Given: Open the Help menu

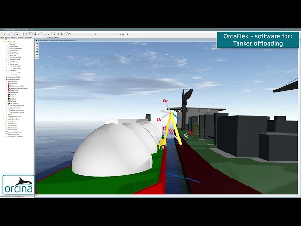Looking at the screenshot, I should (67, 32).
